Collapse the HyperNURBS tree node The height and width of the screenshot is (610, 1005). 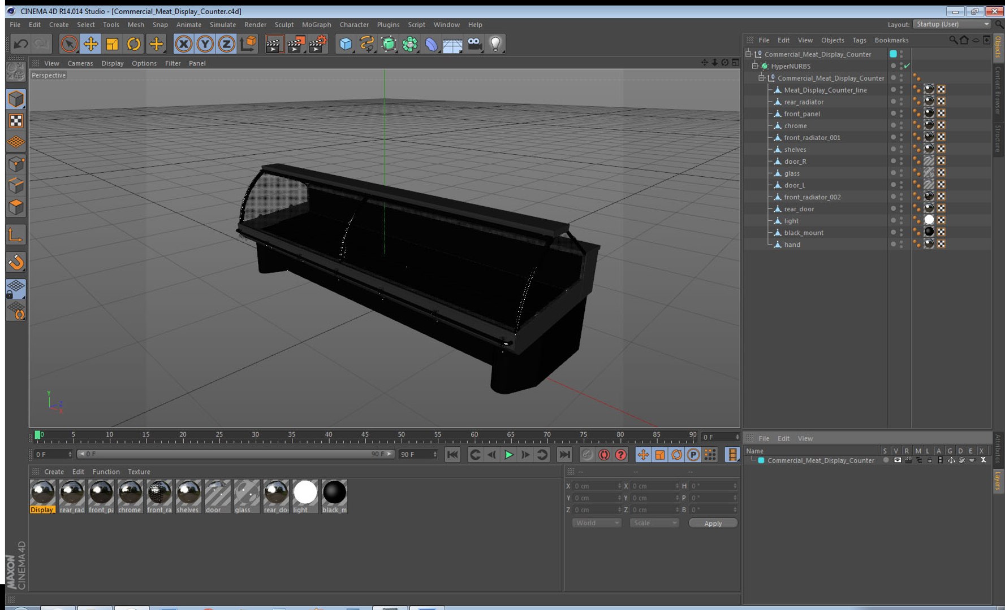tap(754, 66)
